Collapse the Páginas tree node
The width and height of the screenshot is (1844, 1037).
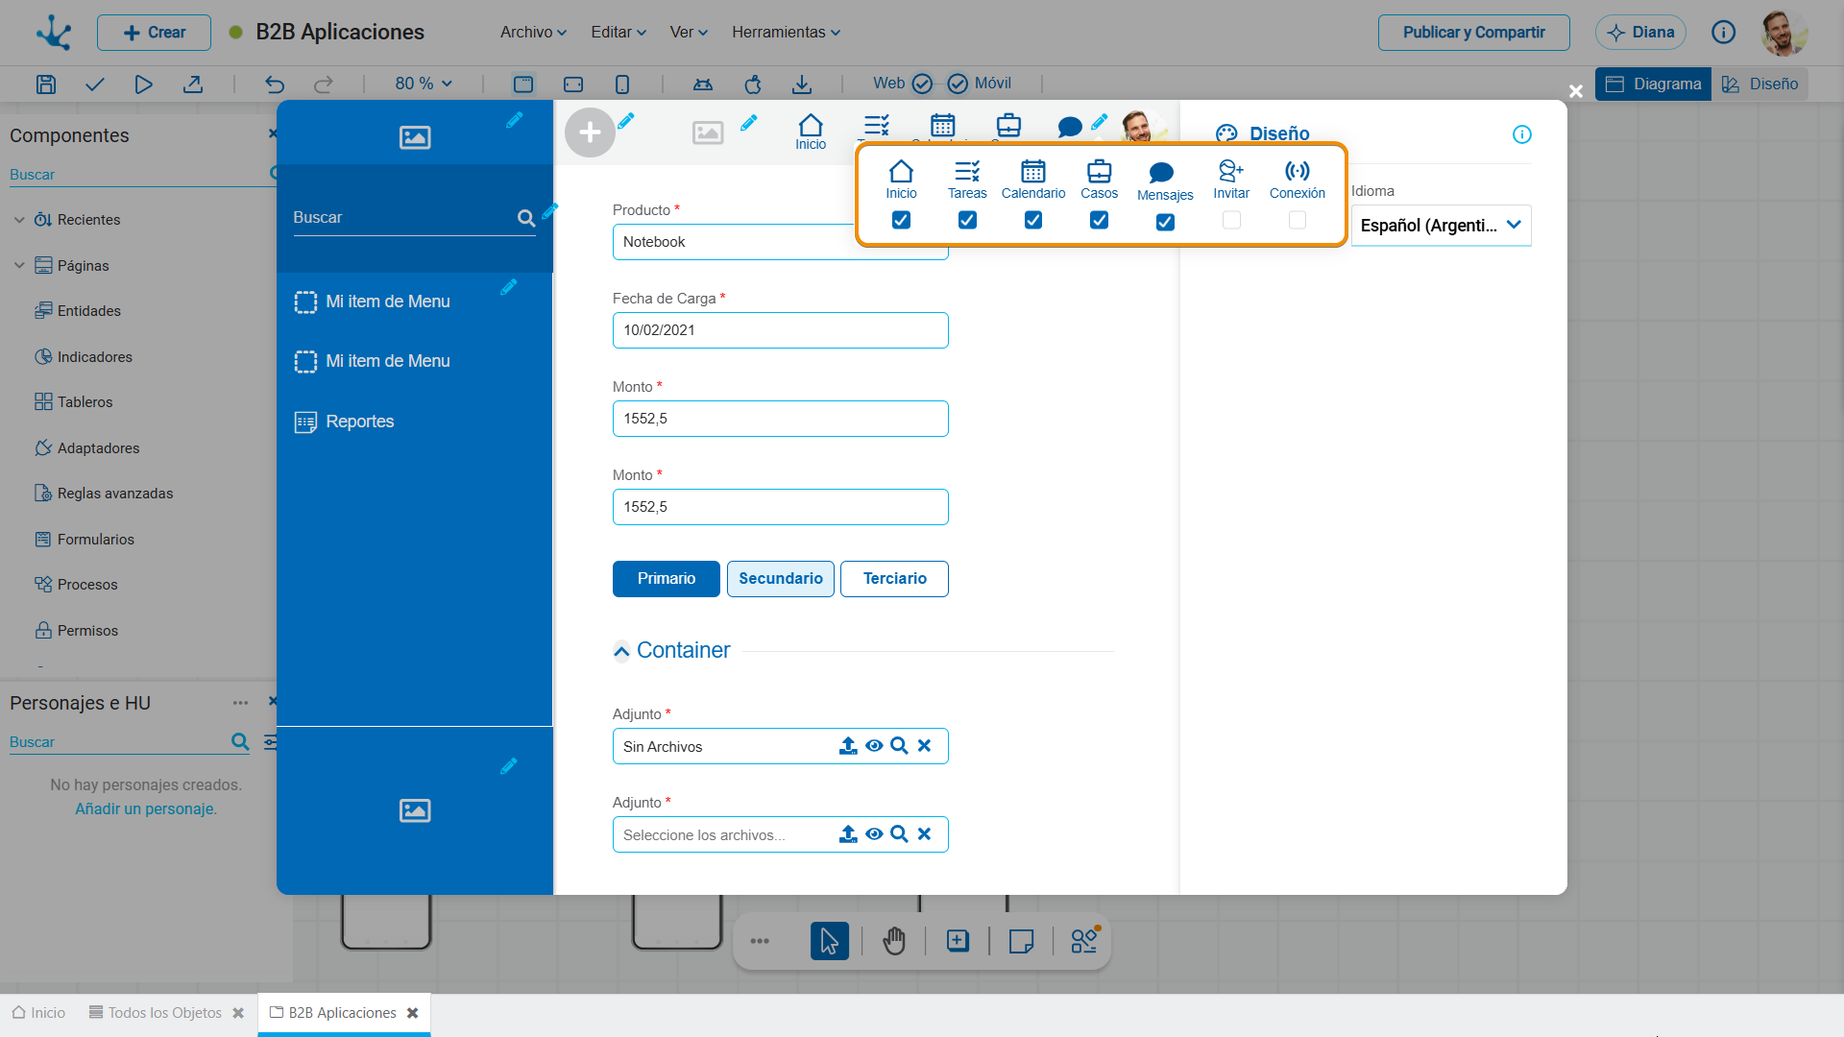tap(19, 266)
